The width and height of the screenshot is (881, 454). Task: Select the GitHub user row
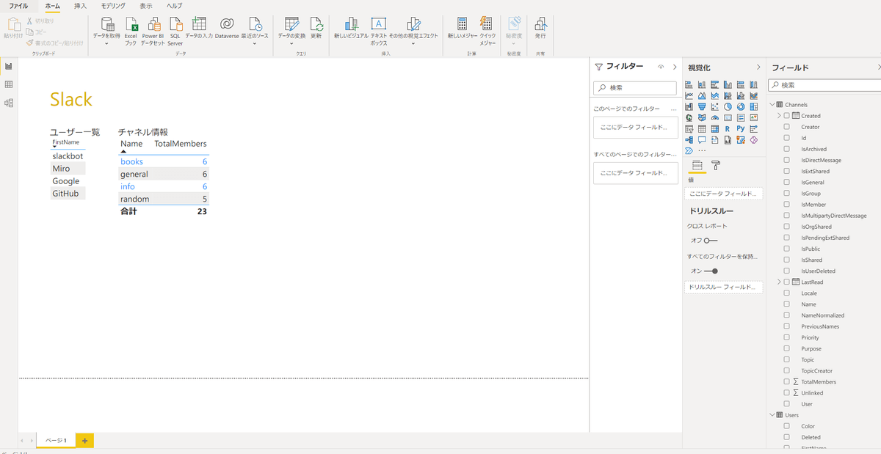[68, 194]
